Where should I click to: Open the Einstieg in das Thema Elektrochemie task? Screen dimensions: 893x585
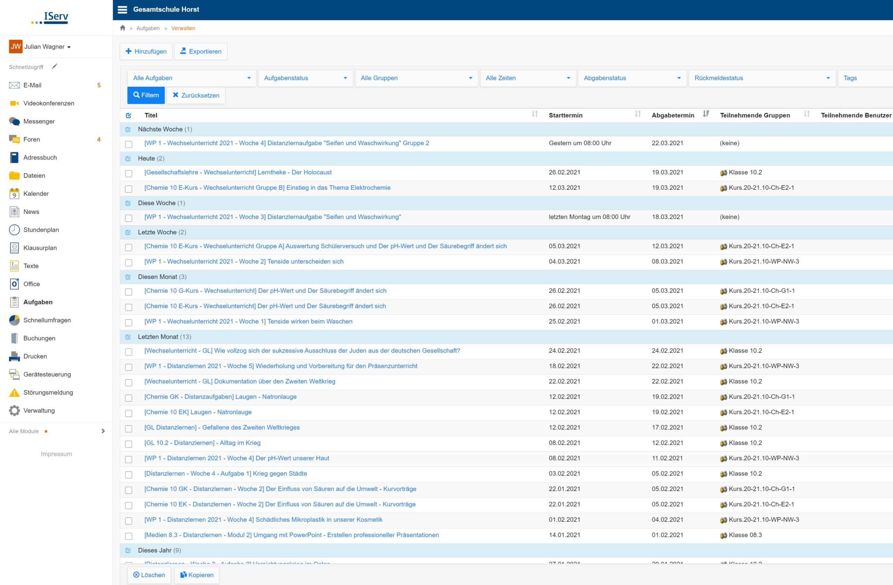pos(267,188)
